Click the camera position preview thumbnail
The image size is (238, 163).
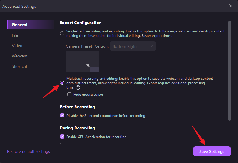tap(82, 62)
